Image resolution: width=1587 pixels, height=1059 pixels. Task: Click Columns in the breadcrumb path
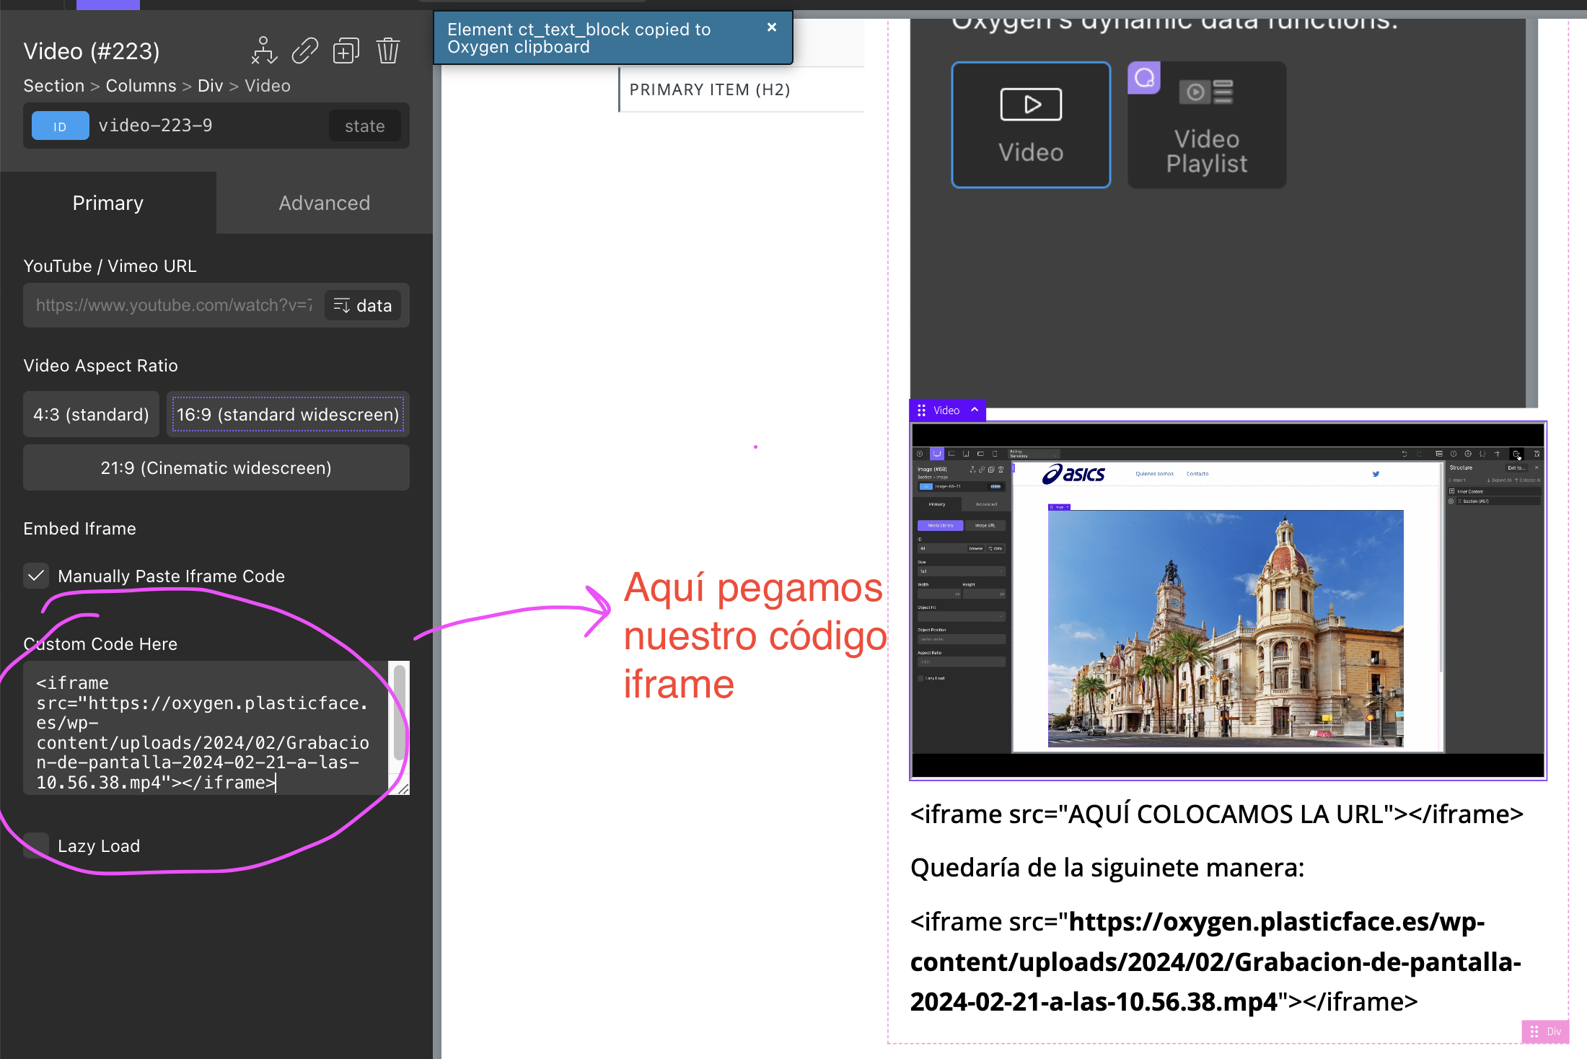click(141, 86)
